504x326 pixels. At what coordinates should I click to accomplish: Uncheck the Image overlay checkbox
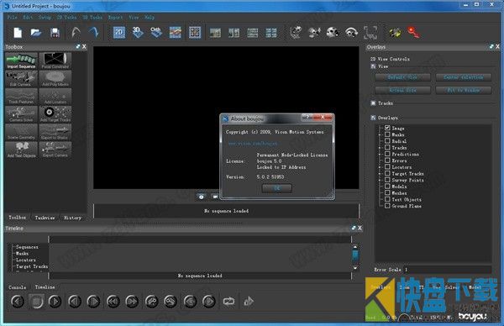[x=387, y=128]
